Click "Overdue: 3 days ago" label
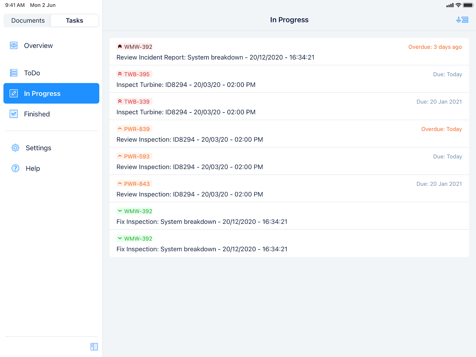The height and width of the screenshot is (357, 476). 435,47
